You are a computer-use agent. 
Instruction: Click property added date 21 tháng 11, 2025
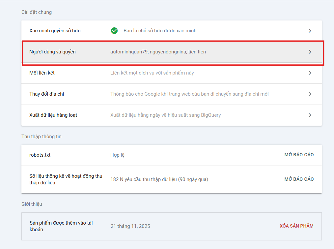(x=130, y=226)
